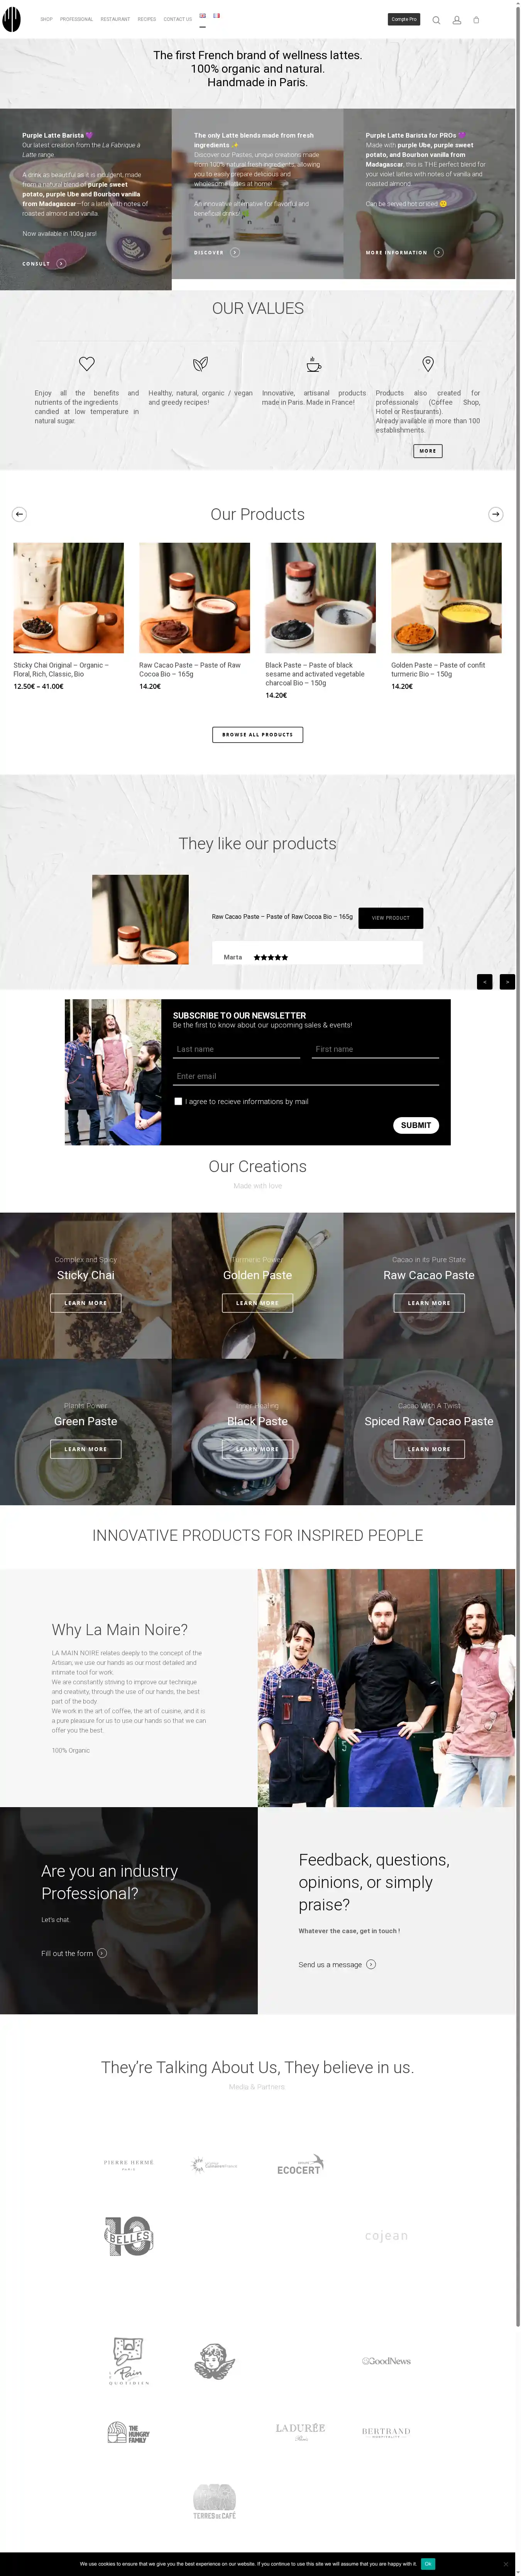Open the Professional menu item
The image size is (521, 2576).
pyautogui.click(x=76, y=19)
